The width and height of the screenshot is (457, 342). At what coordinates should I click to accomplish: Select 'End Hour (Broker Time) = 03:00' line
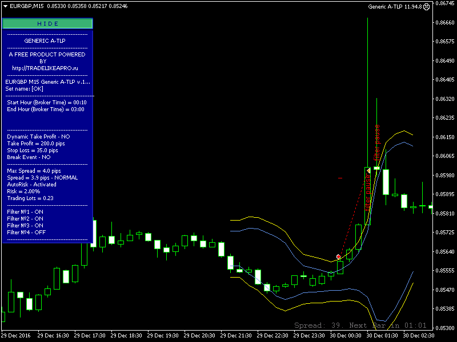coord(46,109)
